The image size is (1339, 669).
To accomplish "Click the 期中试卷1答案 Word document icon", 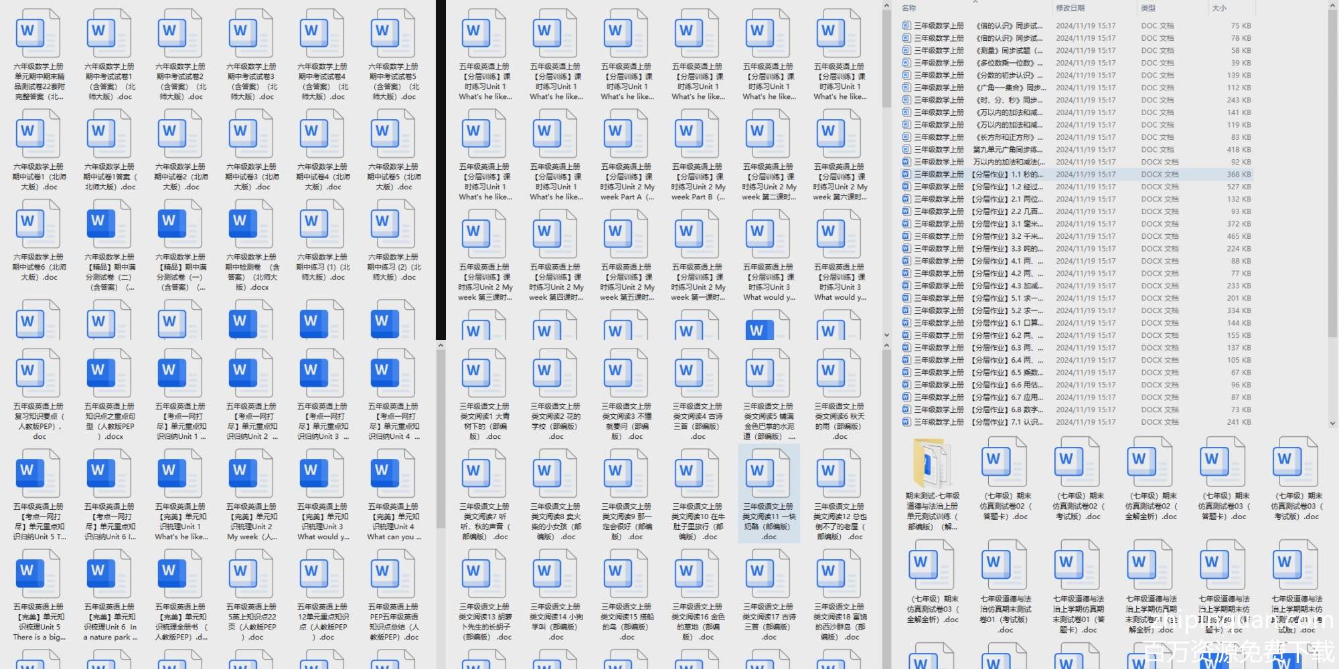I will [108, 134].
